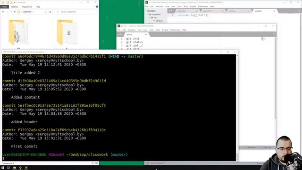Viewport: 302px width, 170px height.
Task: Select the git.txt tab
Action: tap(136, 34)
